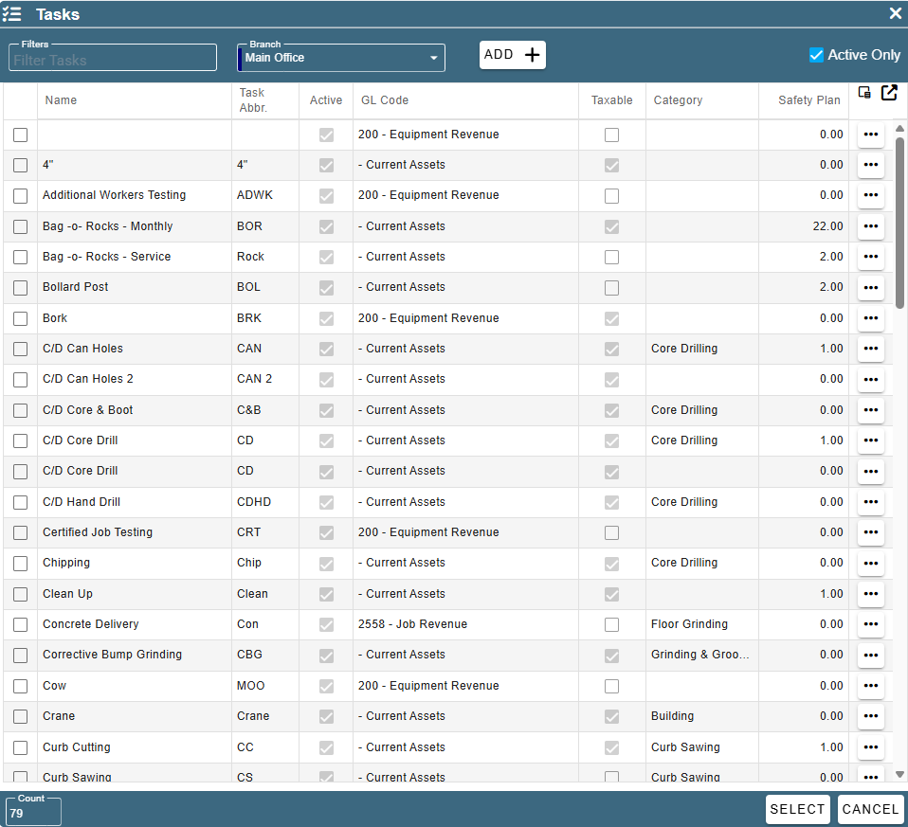The image size is (908, 827).
Task: Click the Count field showing 79
Action: [x=33, y=813]
